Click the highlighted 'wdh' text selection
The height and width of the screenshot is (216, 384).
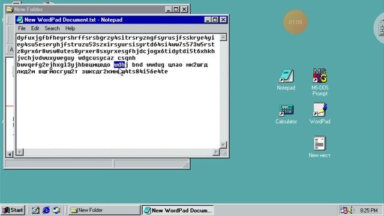(119, 65)
